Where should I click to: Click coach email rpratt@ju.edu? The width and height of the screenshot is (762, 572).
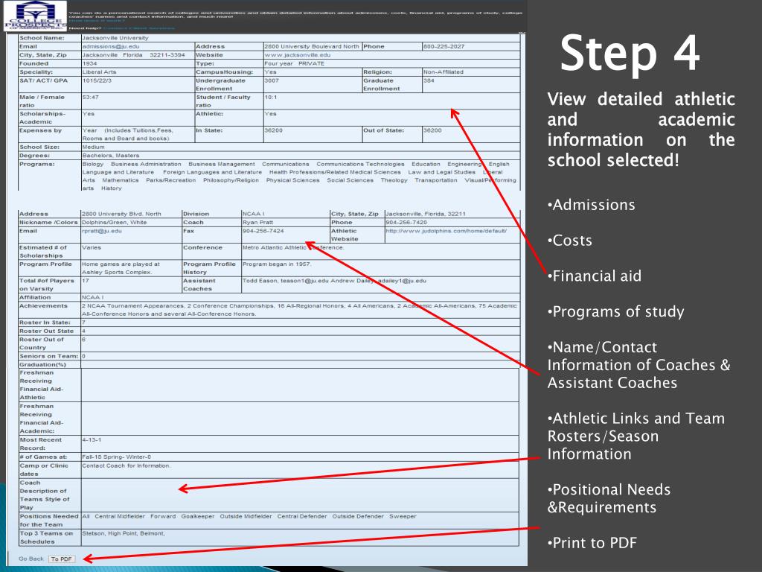pos(102,231)
